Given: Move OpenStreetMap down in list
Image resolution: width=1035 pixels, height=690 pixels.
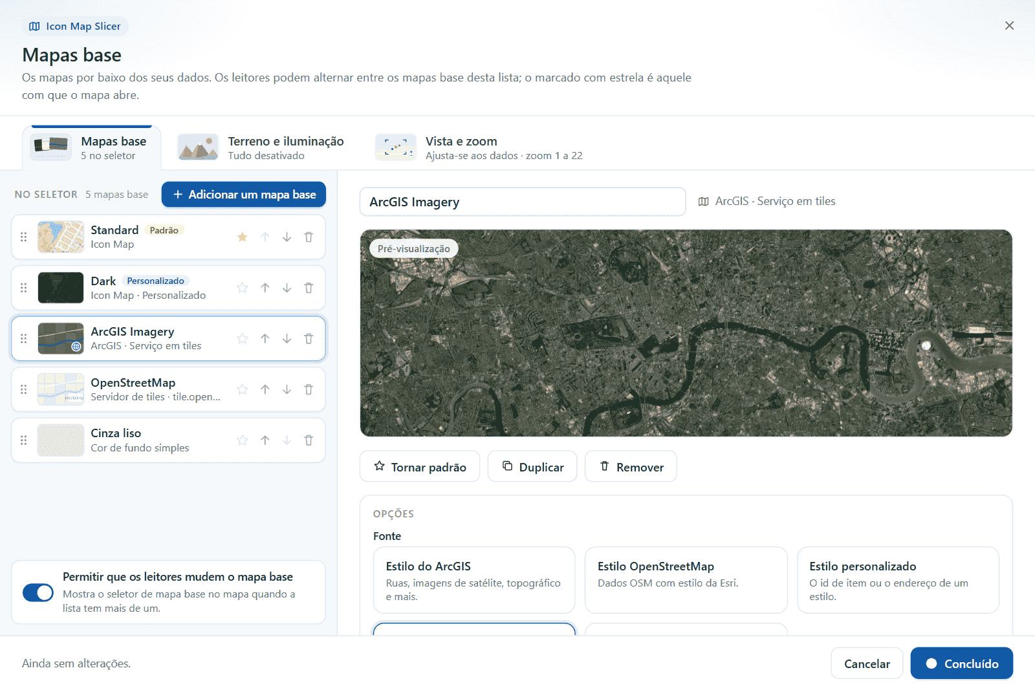Looking at the screenshot, I should point(287,389).
